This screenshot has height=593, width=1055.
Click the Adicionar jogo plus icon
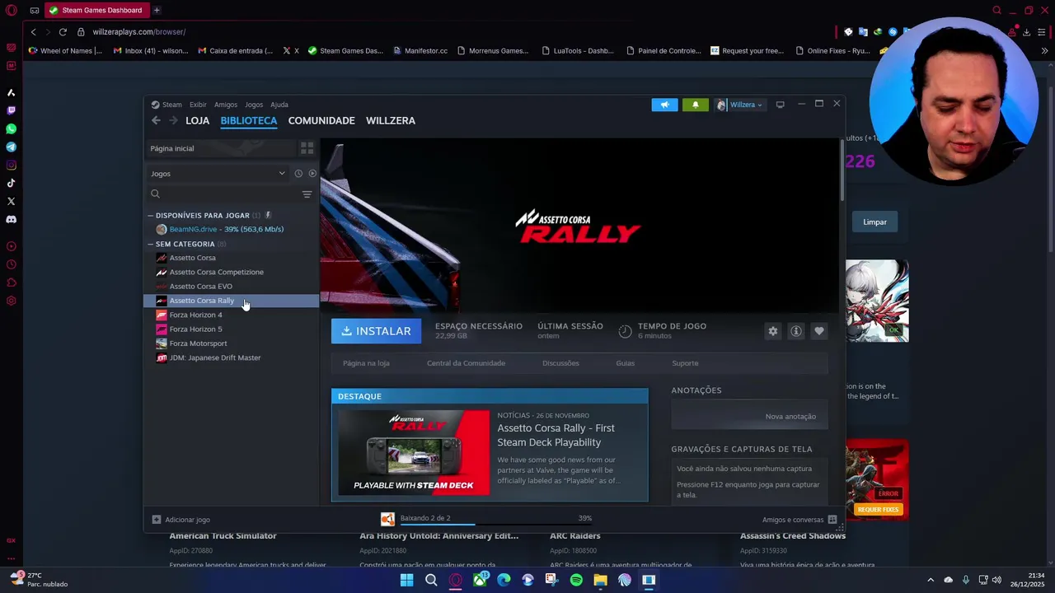(157, 520)
